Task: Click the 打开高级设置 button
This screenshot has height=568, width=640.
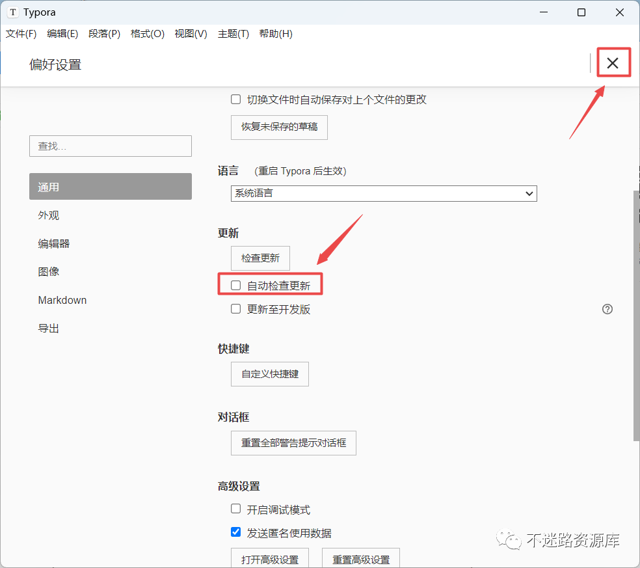Action: click(x=270, y=558)
